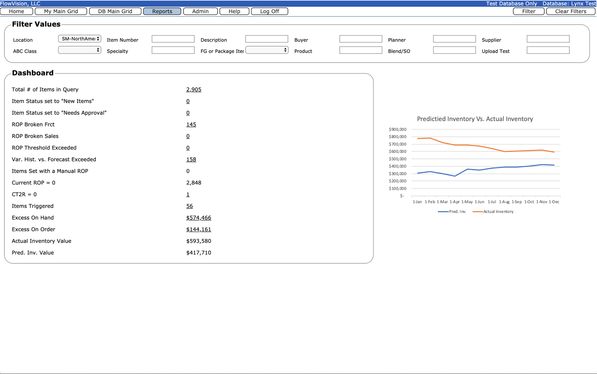597x374 pixels.
Task: Click inside the Item Number field
Action: [173, 39]
